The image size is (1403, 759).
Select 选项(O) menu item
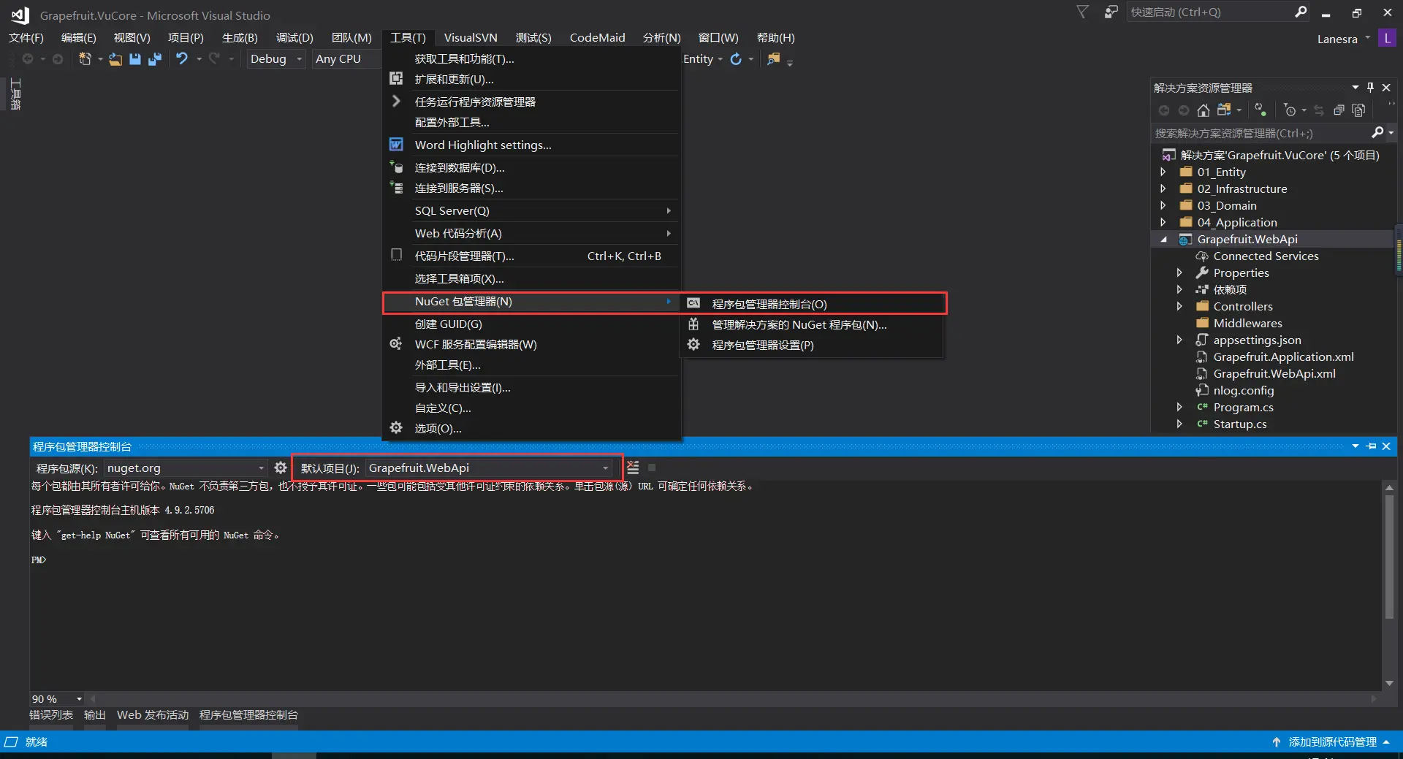[x=532, y=428]
